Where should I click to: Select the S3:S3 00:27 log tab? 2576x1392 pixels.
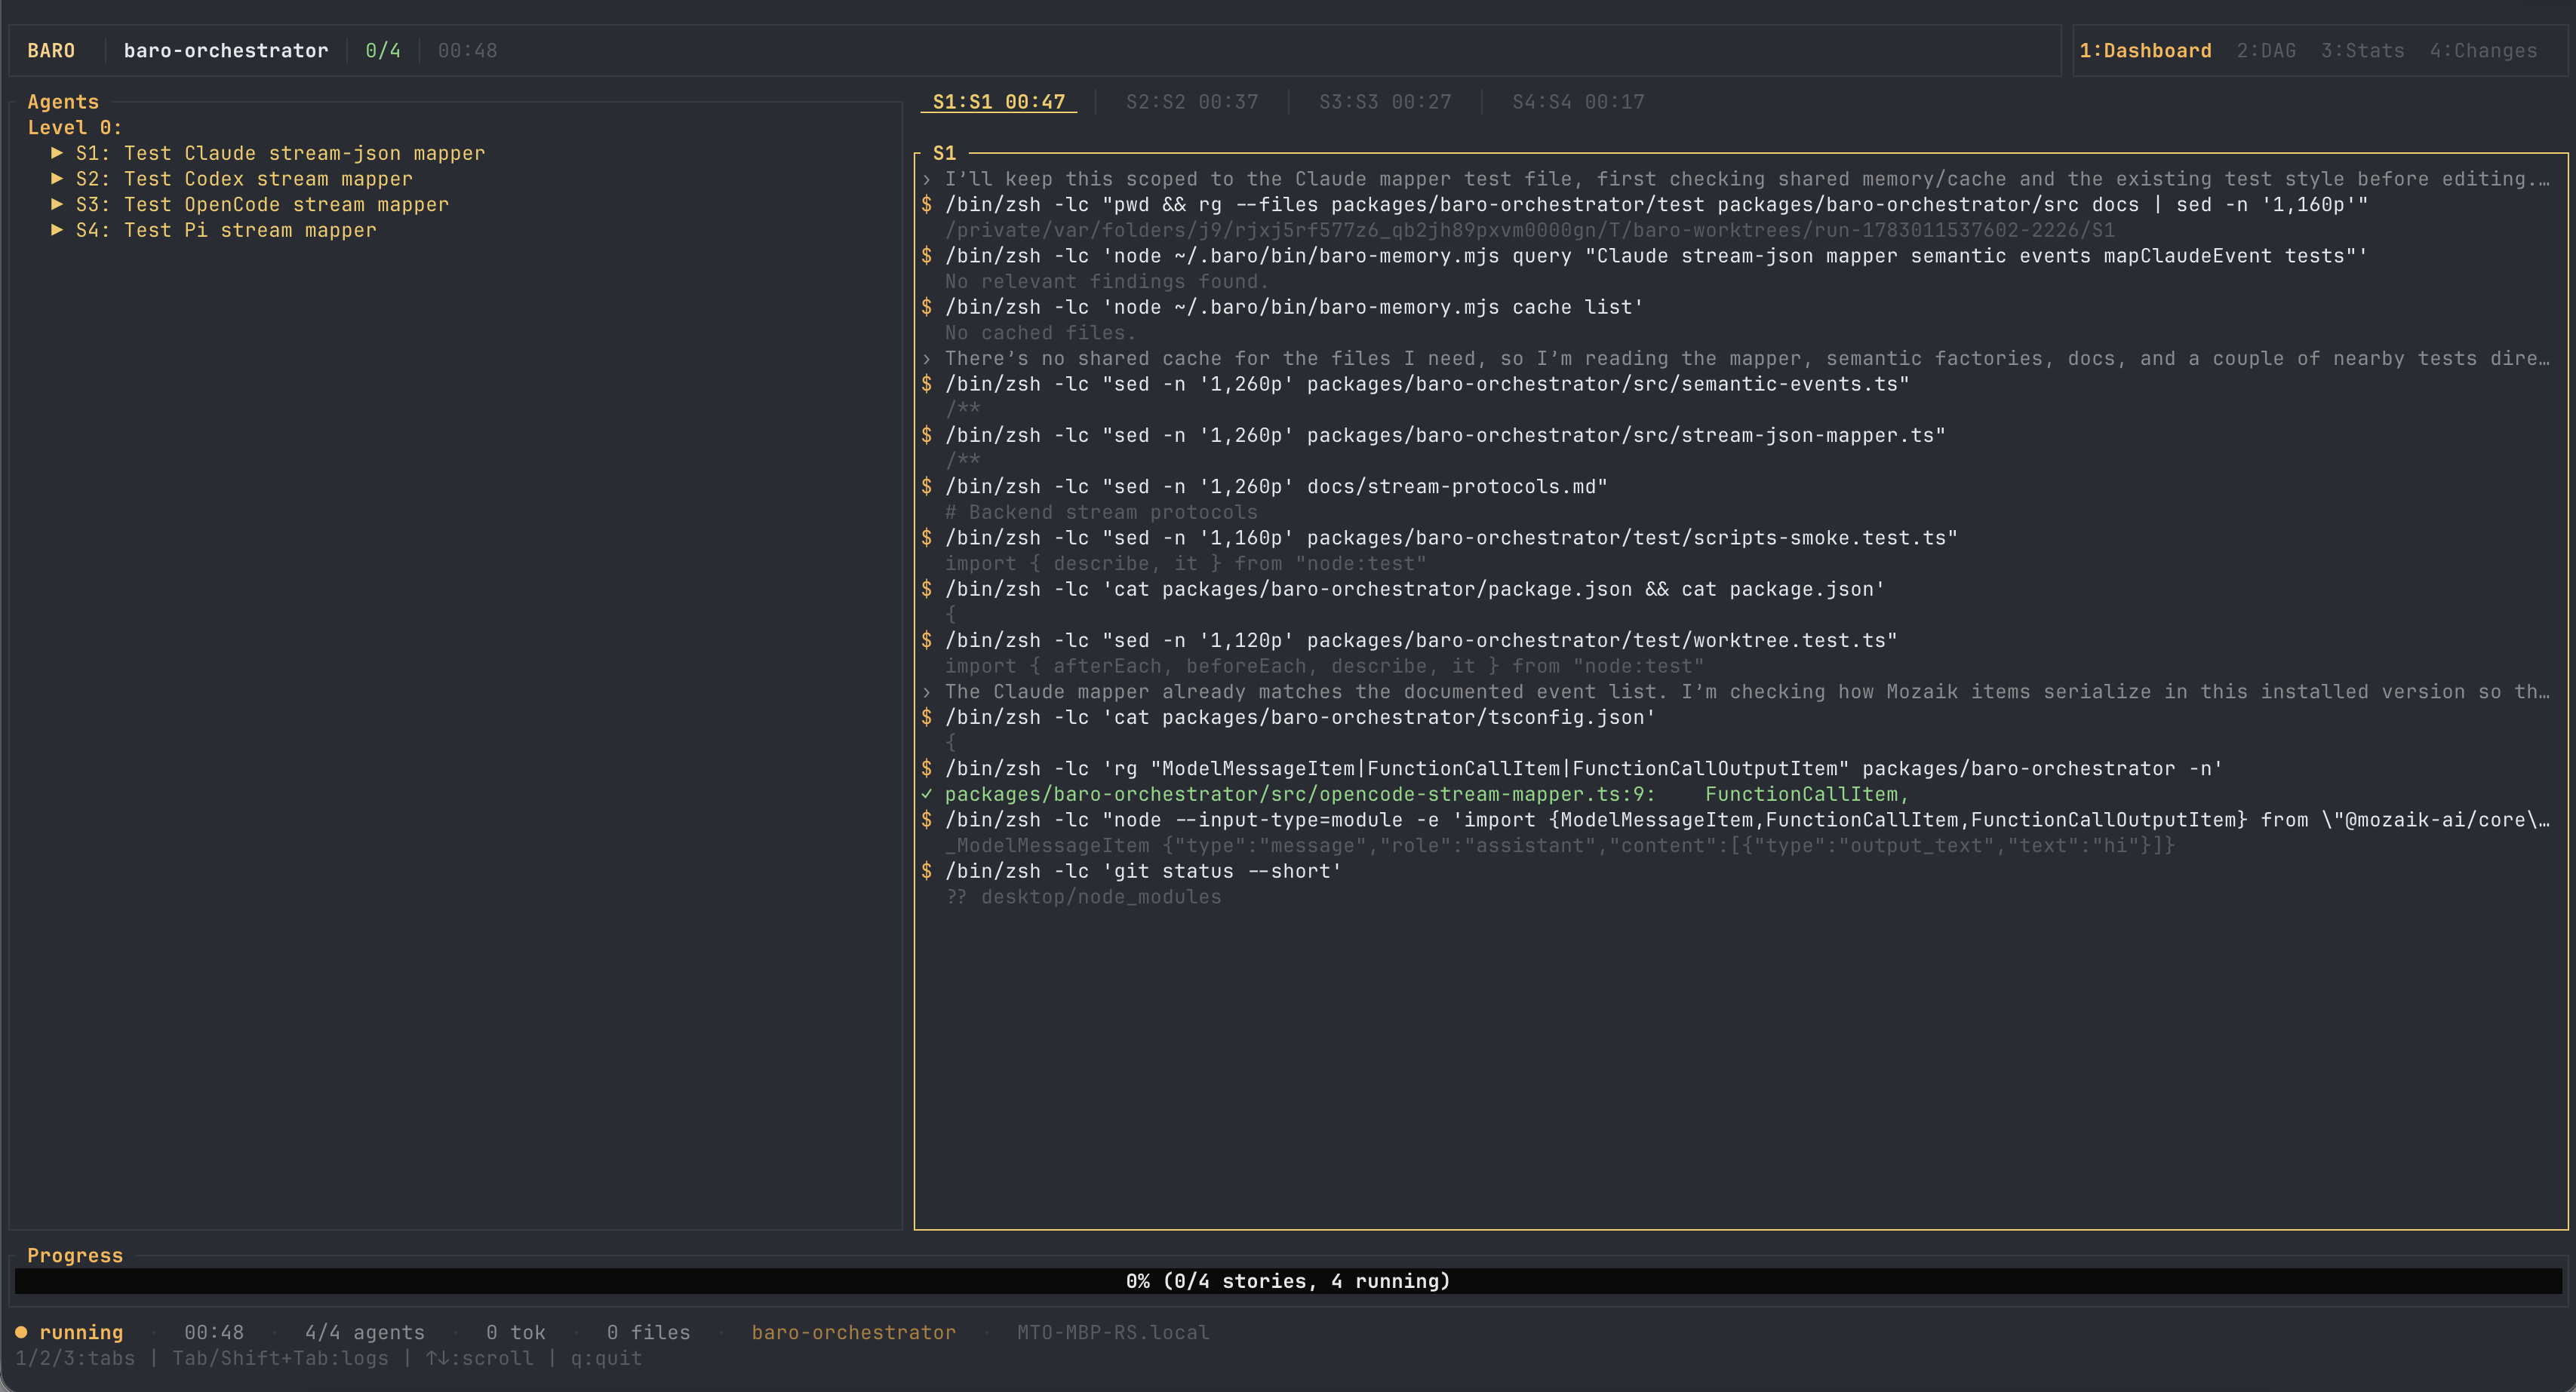pyautogui.click(x=1385, y=102)
